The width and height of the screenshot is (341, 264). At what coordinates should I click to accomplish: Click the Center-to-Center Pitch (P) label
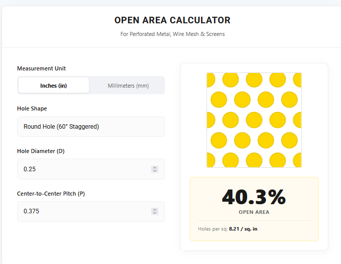point(51,194)
